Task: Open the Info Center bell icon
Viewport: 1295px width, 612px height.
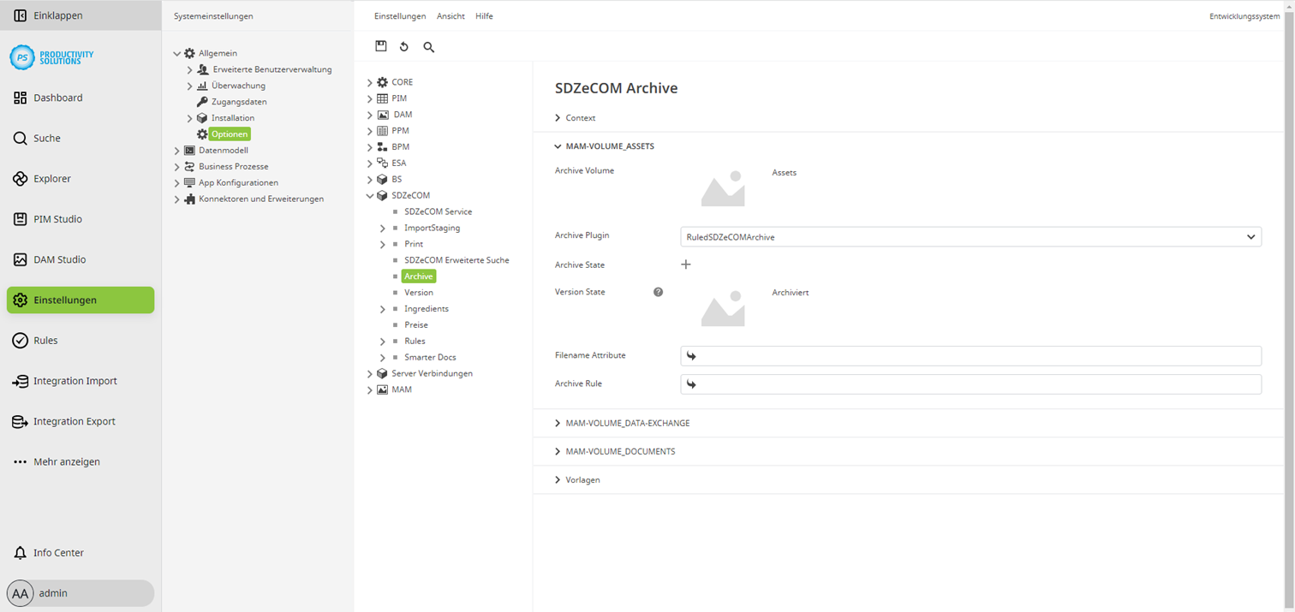Action: pyautogui.click(x=57, y=552)
